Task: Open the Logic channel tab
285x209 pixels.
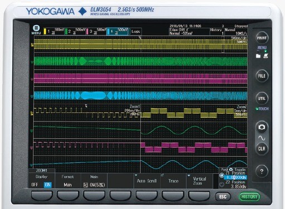Action: pos(136,31)
